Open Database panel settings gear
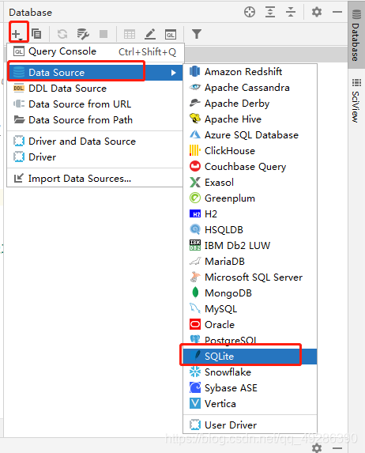The width and height of the screenshot is (365, 453). [x=317, y=12]
